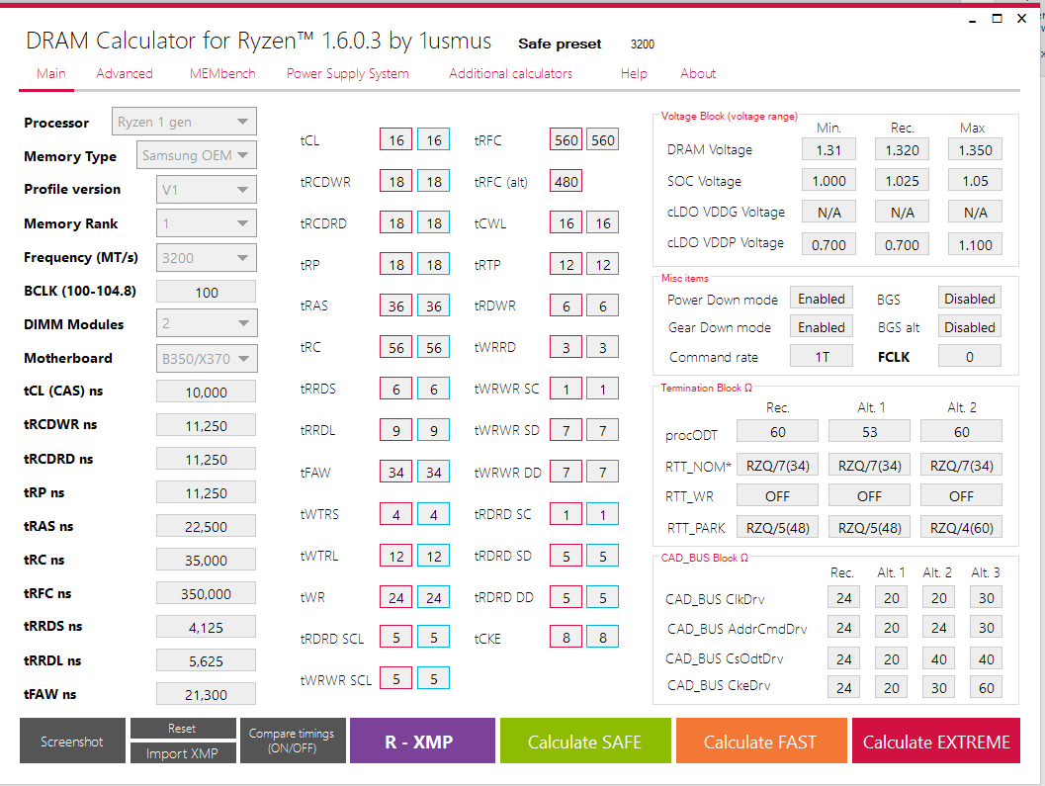Click procODT Rec. value 60

pos(777,431)
